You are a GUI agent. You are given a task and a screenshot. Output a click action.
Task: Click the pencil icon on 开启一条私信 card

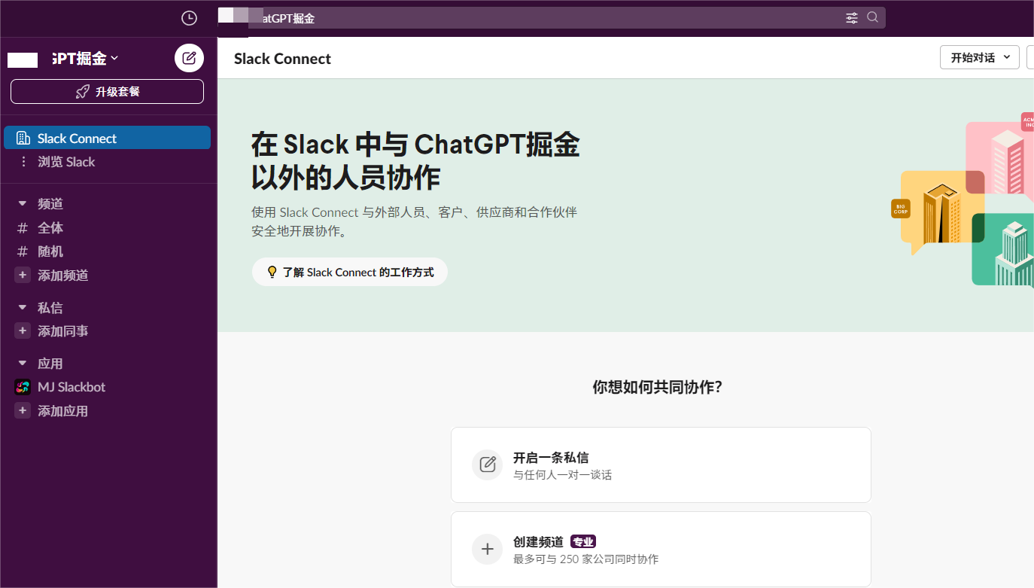[x=487, y=465]
